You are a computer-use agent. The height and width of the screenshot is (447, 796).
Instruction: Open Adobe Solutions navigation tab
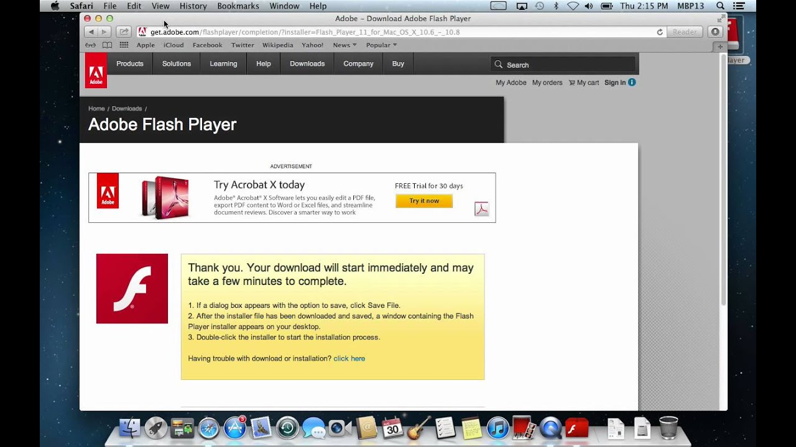point(177,63)
